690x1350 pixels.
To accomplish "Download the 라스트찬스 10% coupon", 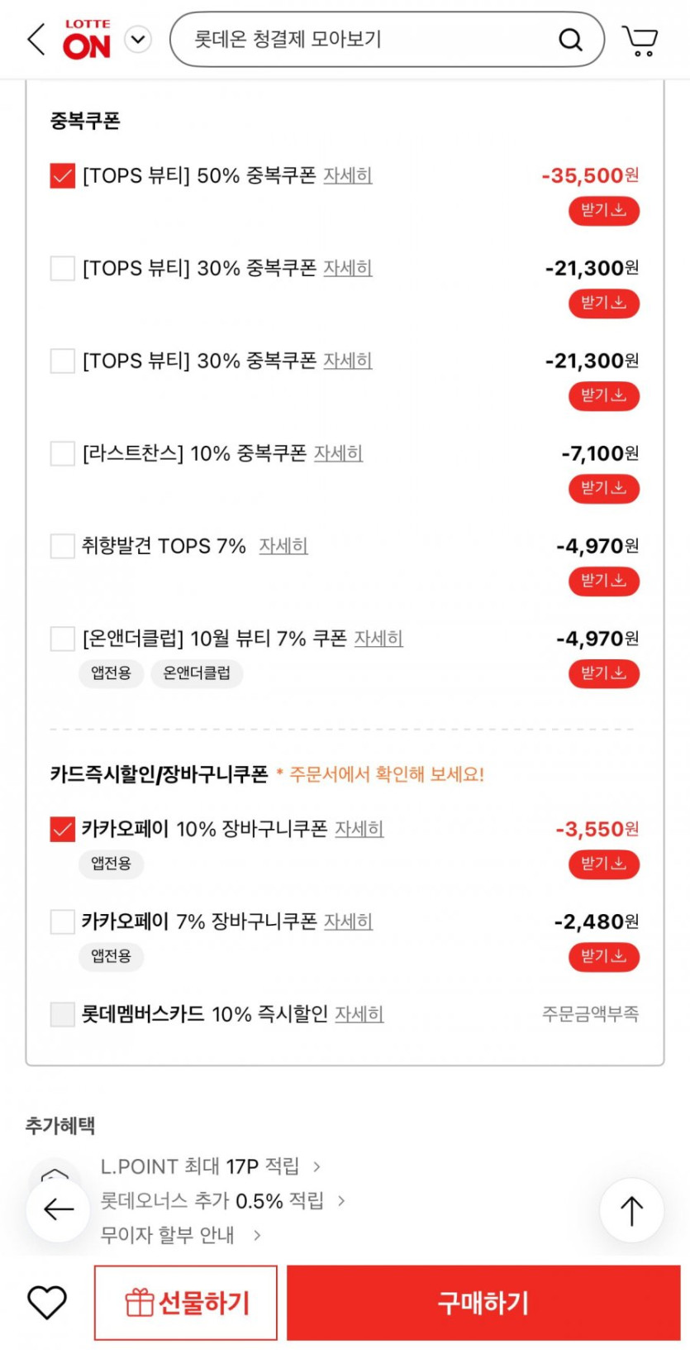I will coord(603,488).
